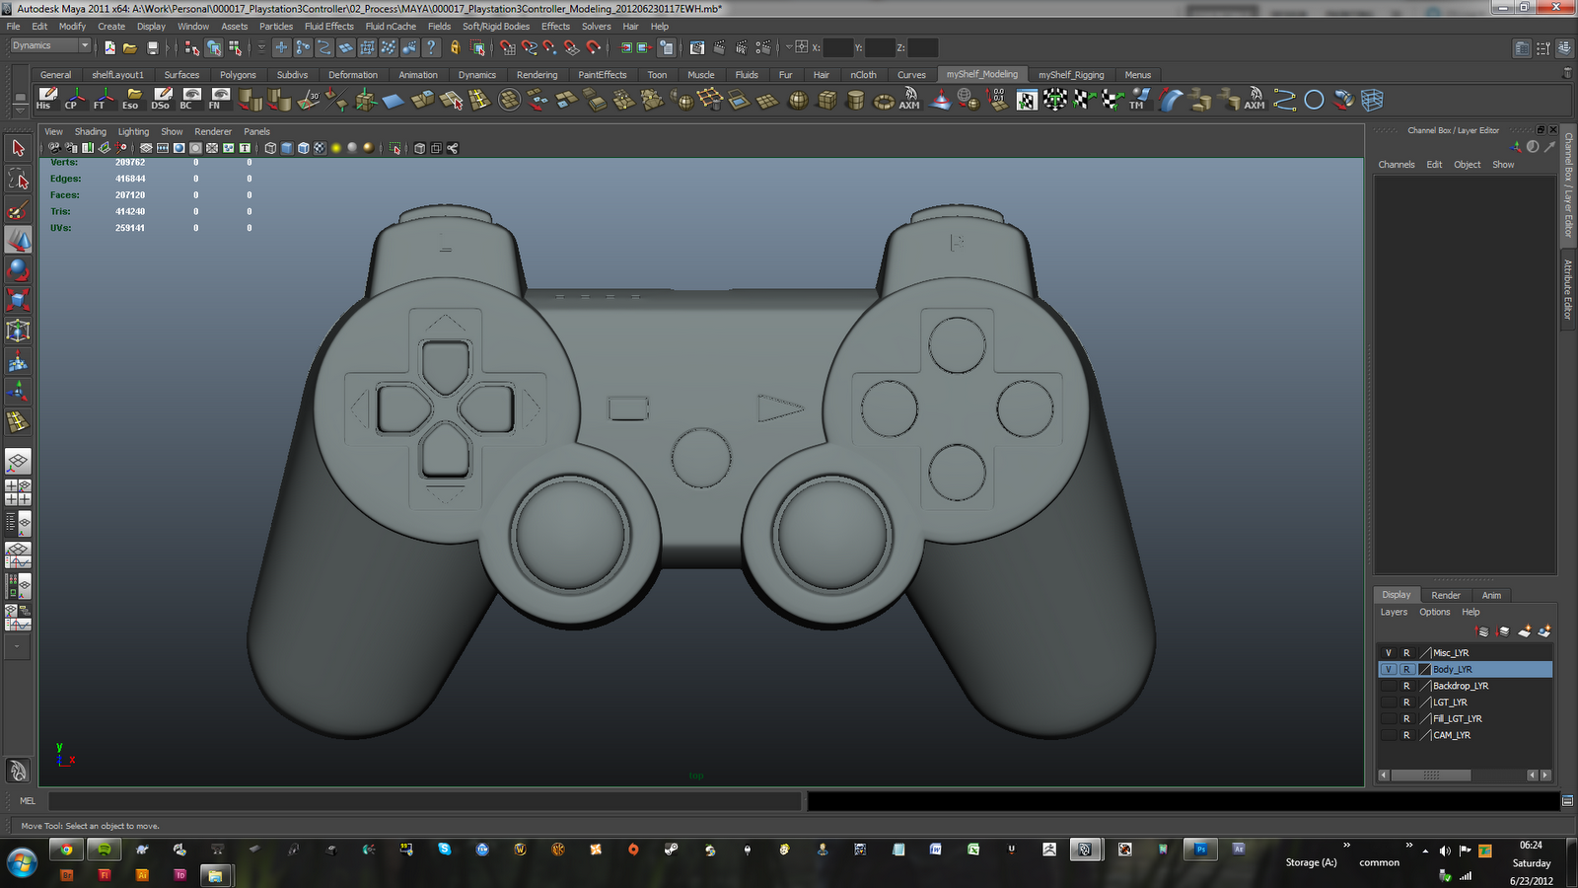Viewport: 1578px width, 888px height.
Task: Click the BC eye shelf button
Action: point(190,99)
